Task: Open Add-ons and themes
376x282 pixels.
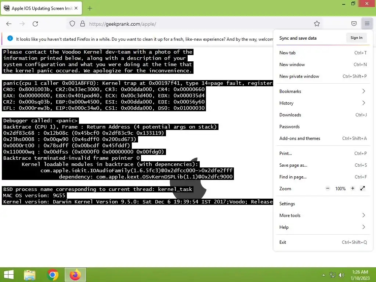Action: point(323,138)
